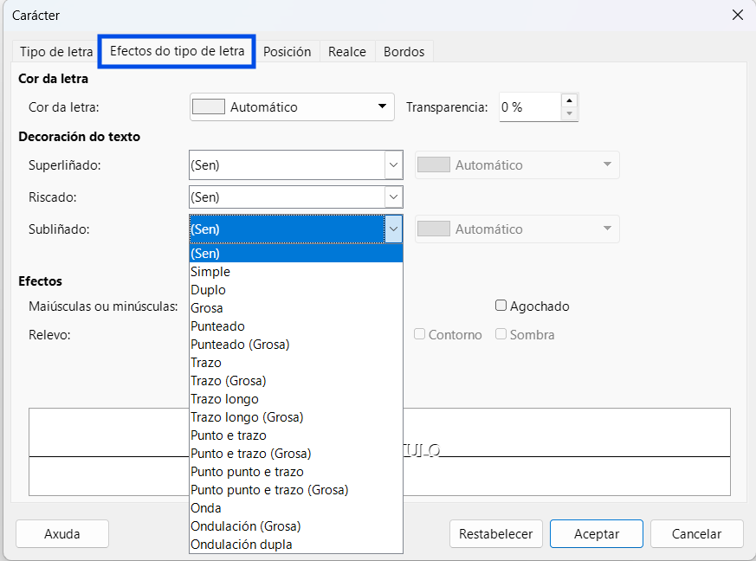Expand the Riscado dropdown arrow
Viewport: 756px width, 561px height.
(393, 197)
